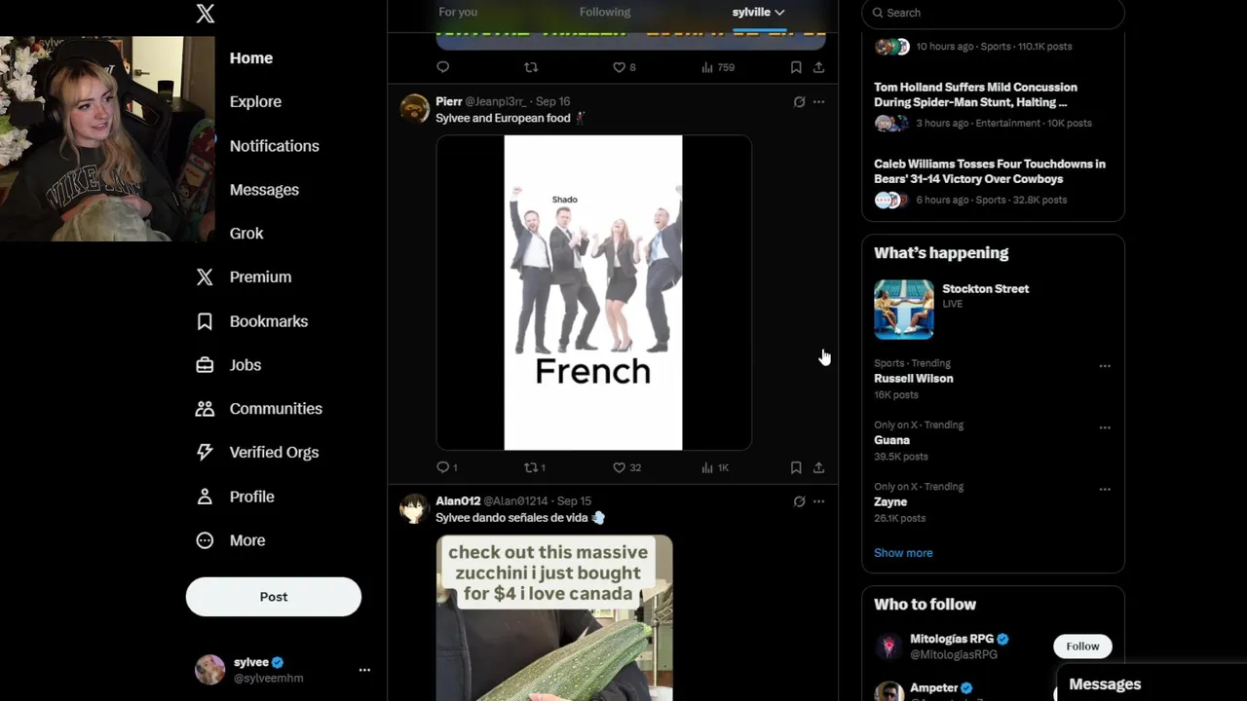Click the white Post button

point(274,597)
